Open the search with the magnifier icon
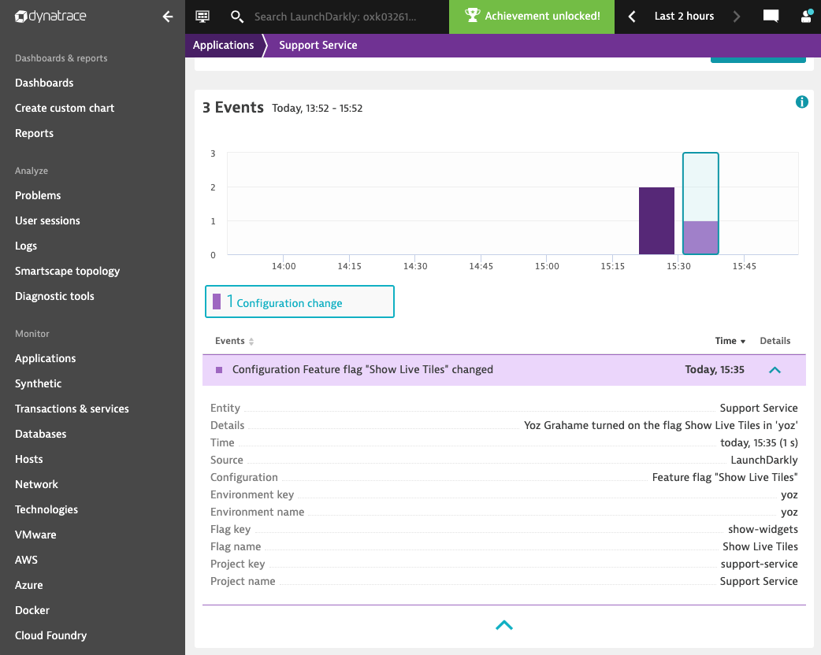 236,16
